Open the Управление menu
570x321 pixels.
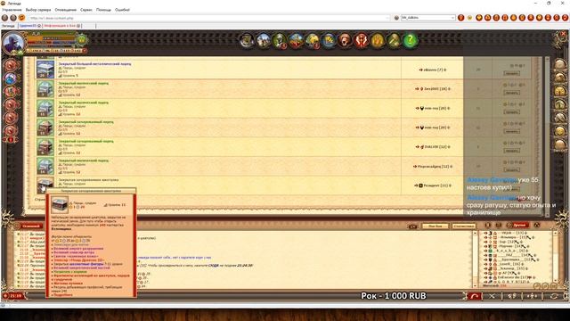[12, 10]
